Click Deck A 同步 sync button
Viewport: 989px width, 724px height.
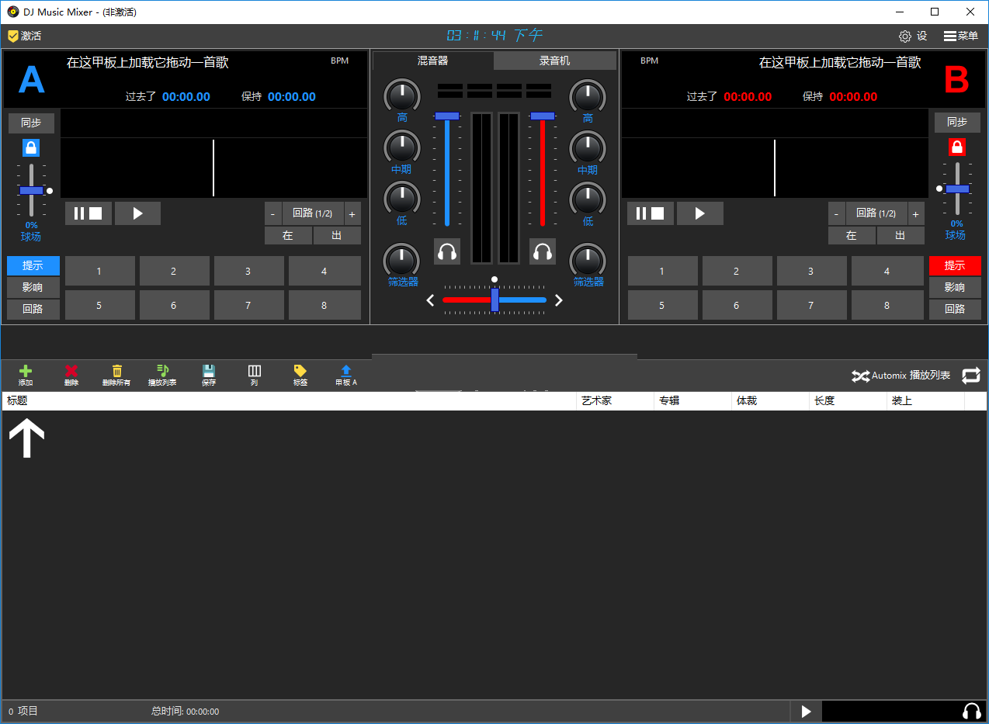click(x=31, y=123)
